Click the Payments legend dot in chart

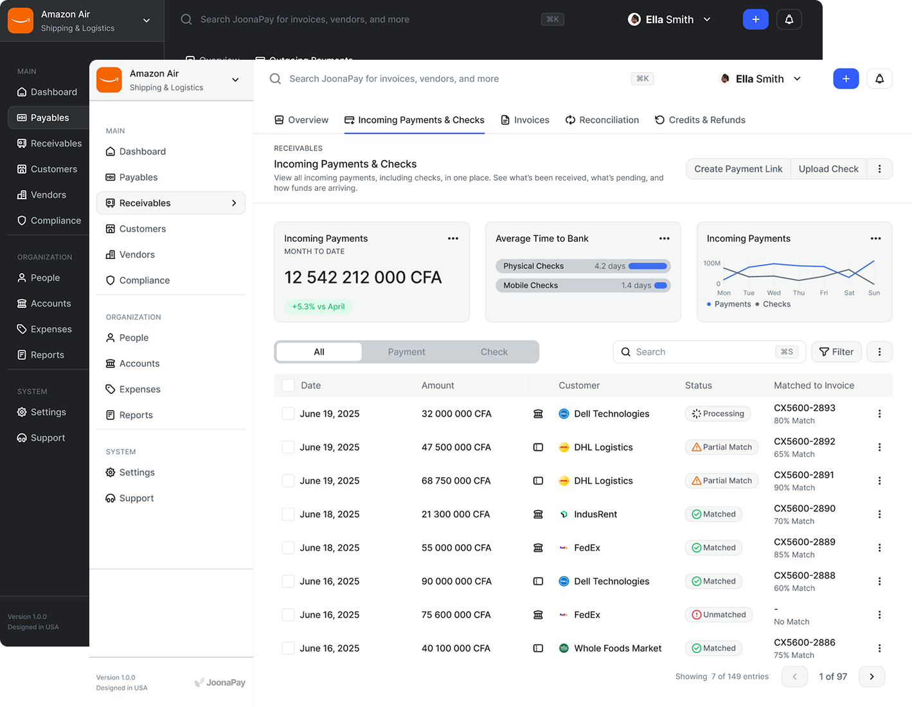pos(709,304)
